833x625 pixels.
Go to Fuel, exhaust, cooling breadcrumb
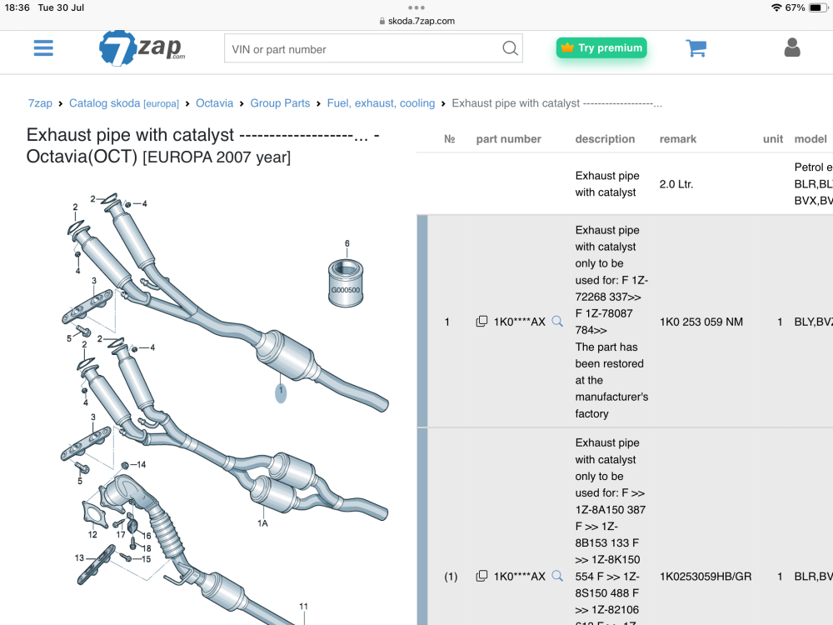[x=381, y=103]
